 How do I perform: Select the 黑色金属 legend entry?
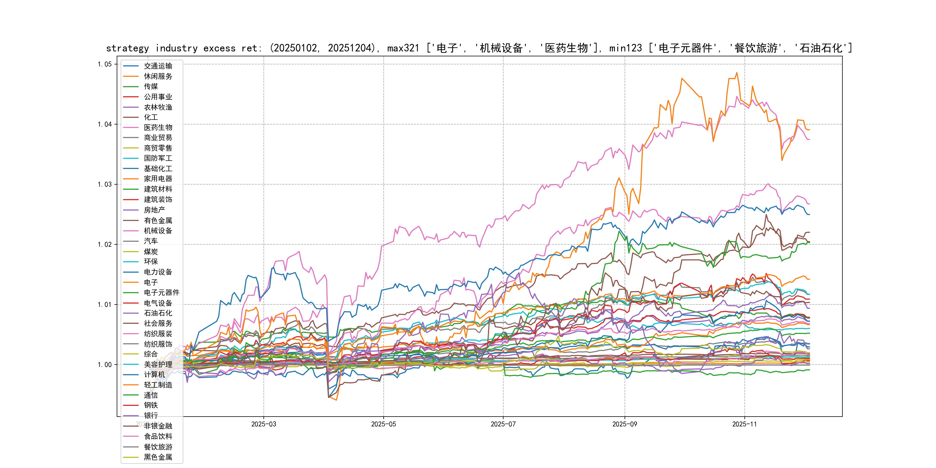[158, 457]
